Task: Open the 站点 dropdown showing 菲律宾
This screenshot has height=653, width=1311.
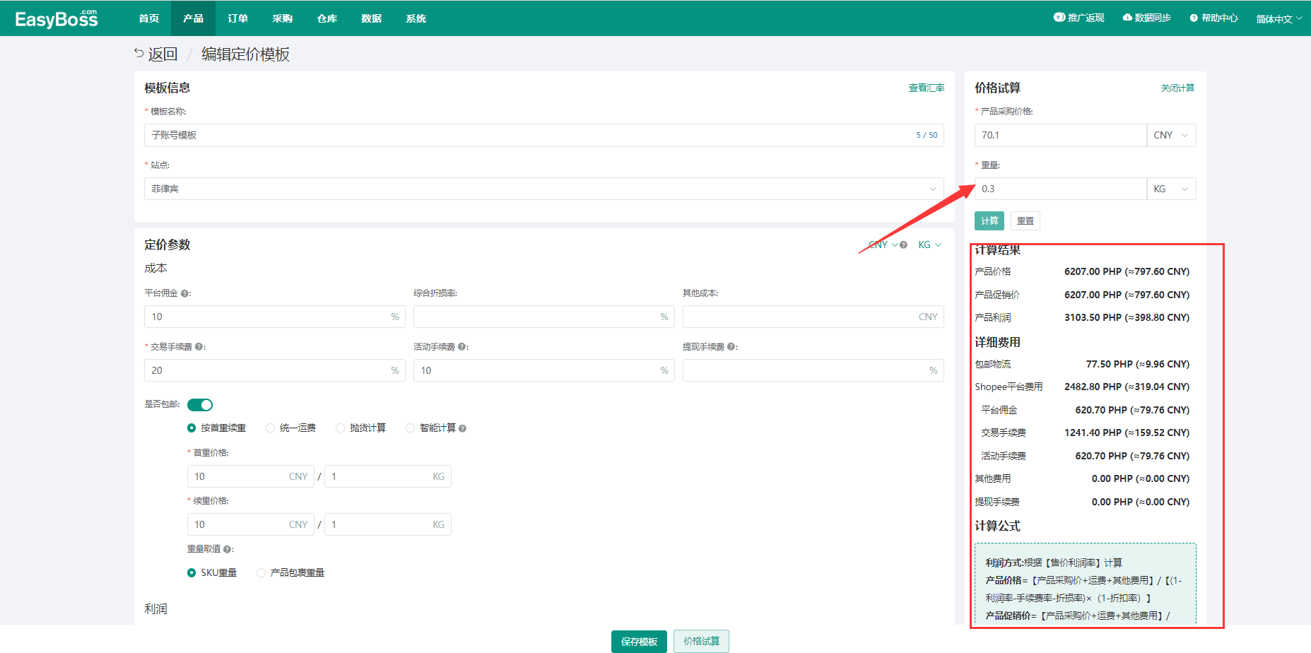Action: pyautogui.click(x=544, y=189)
